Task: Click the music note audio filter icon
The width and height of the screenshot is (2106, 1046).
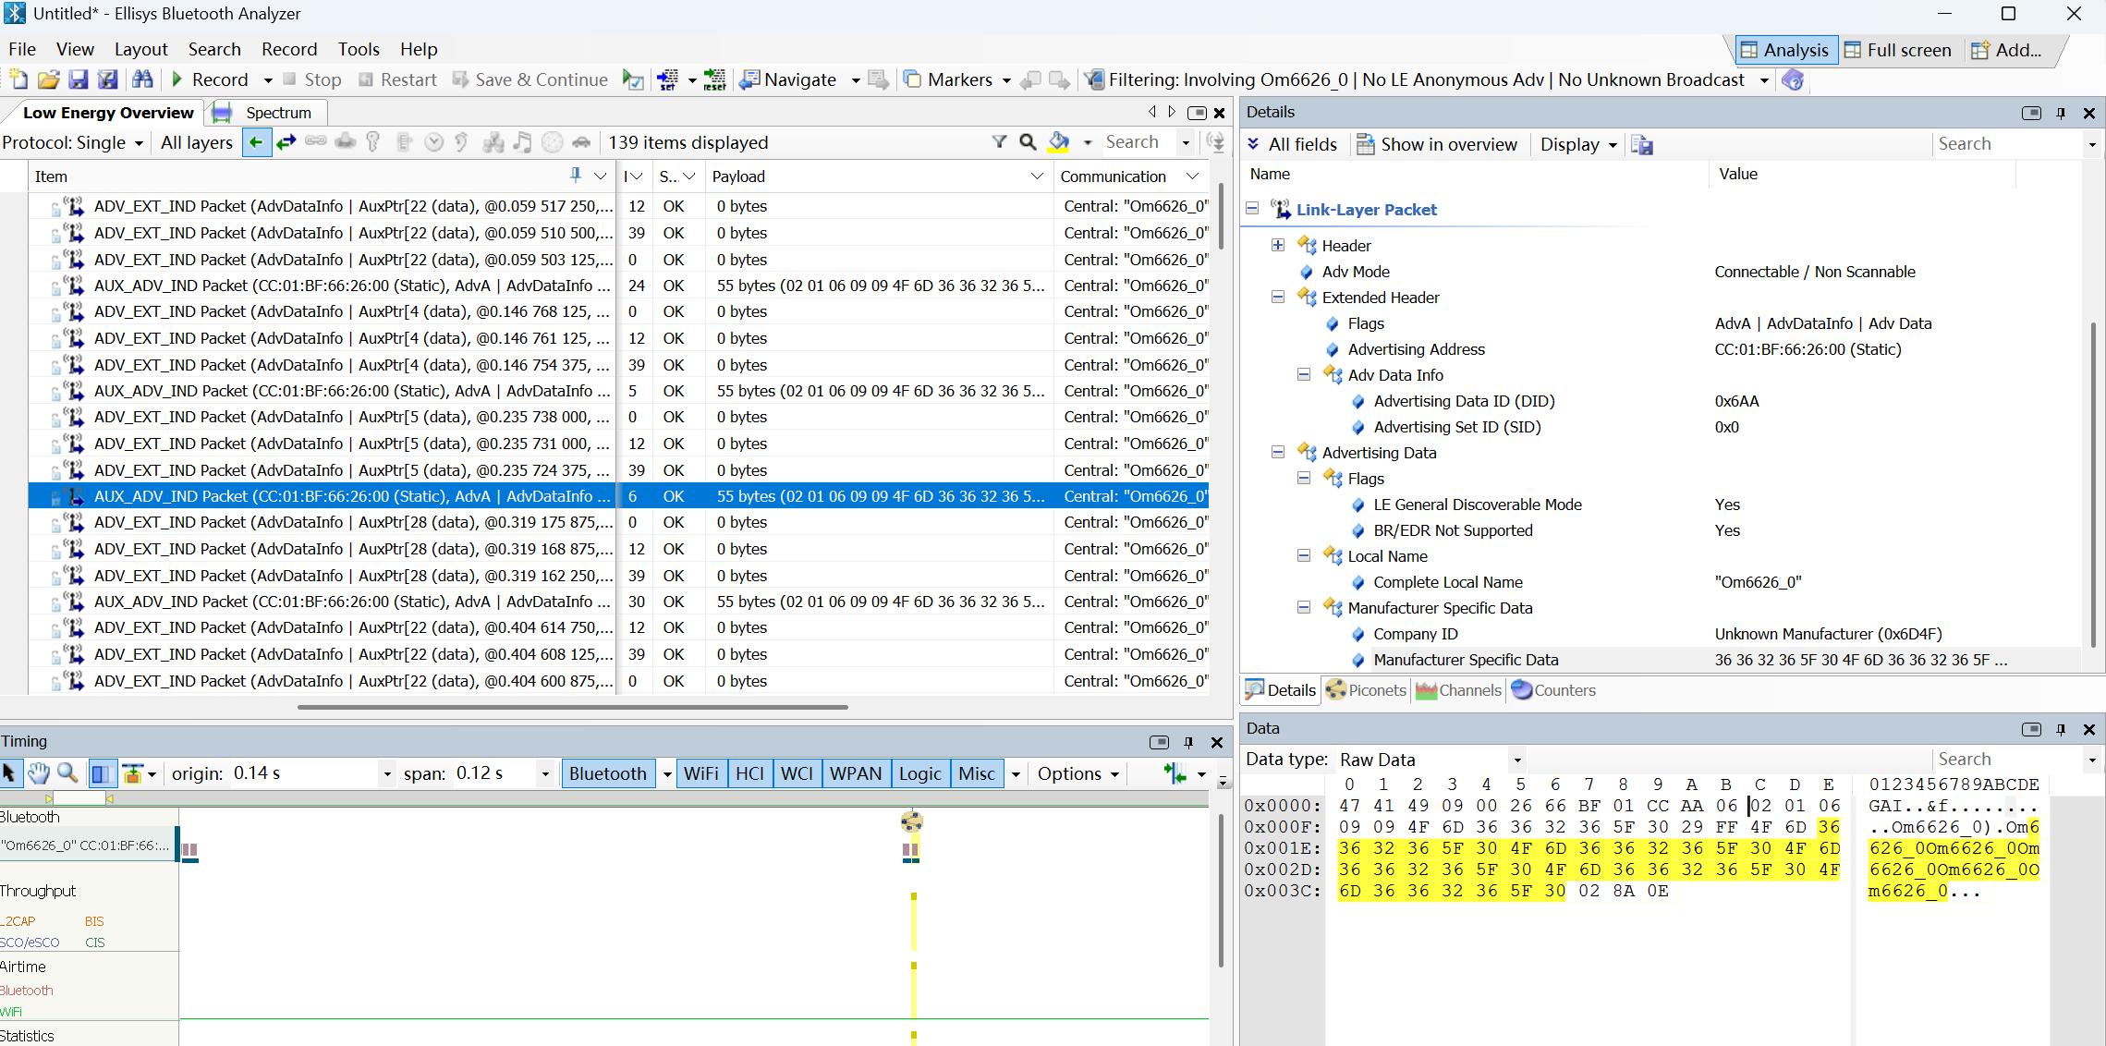Action: pos(522,142)
